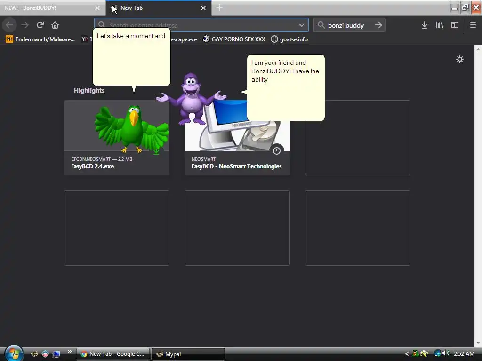This screenshot has width=482, height=361.
Task: Open the Endermanch/Malware bookmark
Action: coord(40,39)
